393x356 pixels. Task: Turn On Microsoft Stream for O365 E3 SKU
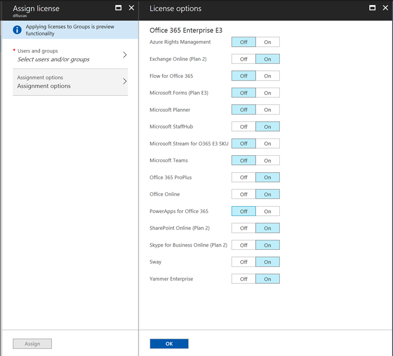[x=268, y=143]
